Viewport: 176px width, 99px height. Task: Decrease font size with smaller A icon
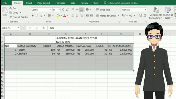[67, 10]
